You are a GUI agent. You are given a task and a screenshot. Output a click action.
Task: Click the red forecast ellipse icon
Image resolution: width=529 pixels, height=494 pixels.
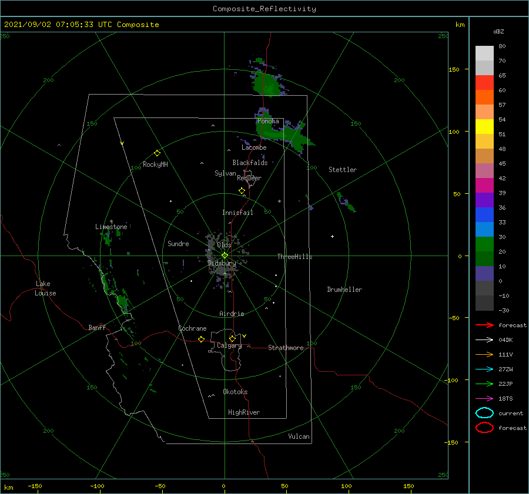[x=484, y=428]
